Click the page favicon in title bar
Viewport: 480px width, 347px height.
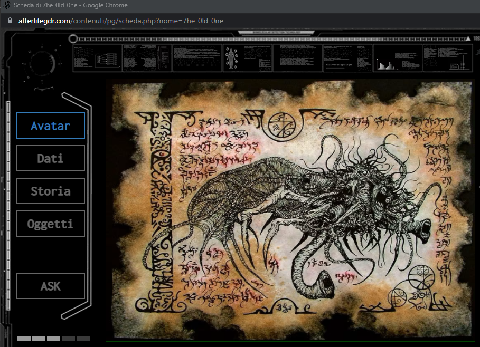6,5
